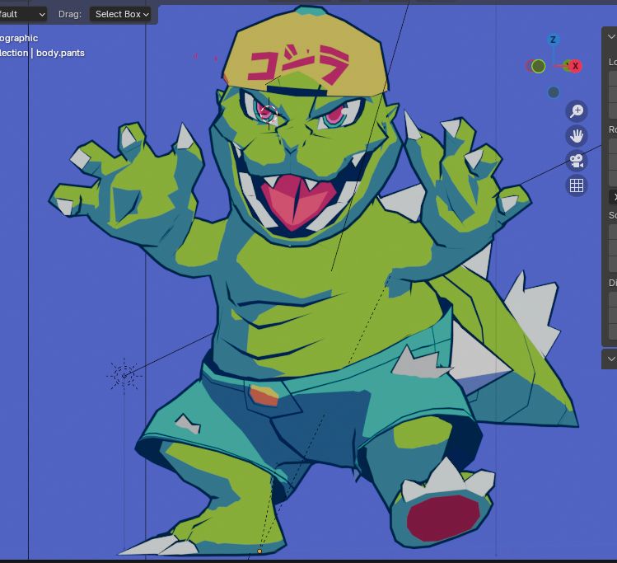Image resolution: width=617 pixels, height=563 pixels.
Task: Click the 3D cursor on the eye
Action: (269, 115)
